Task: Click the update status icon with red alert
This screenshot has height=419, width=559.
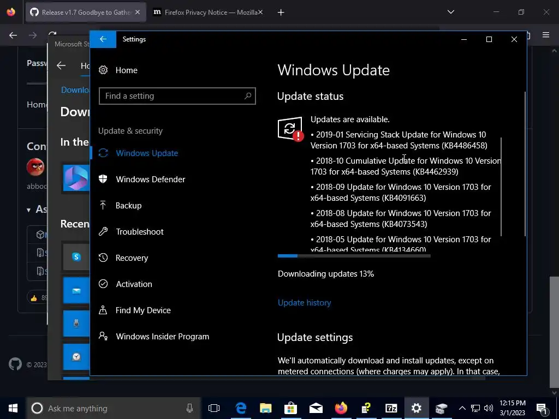Action: tap(290, 129)
